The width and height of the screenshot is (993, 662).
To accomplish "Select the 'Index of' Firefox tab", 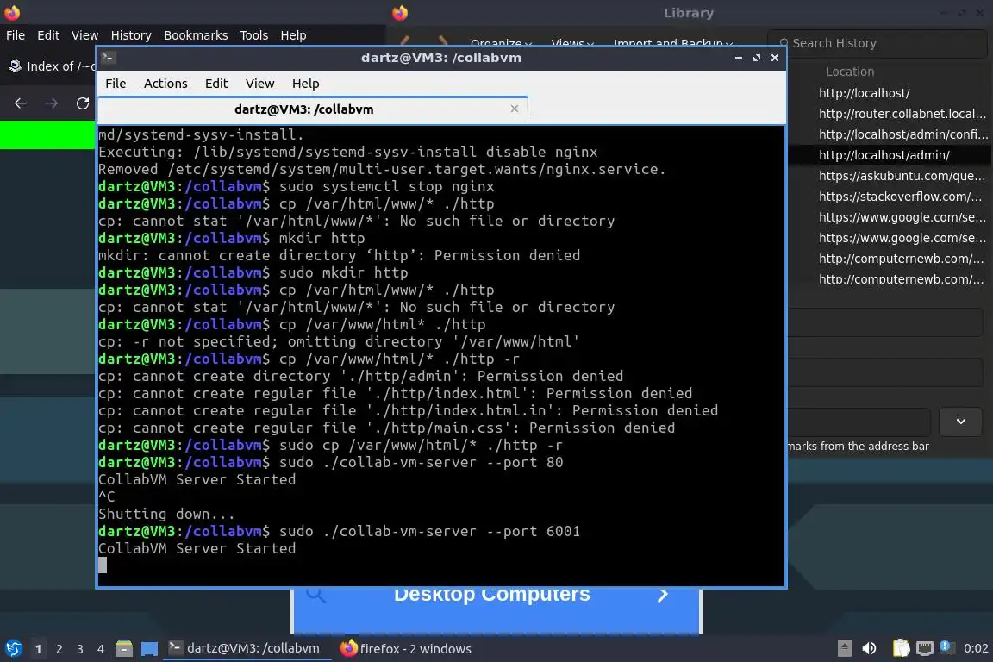I will pyautogui.click(x=51, y=66).
